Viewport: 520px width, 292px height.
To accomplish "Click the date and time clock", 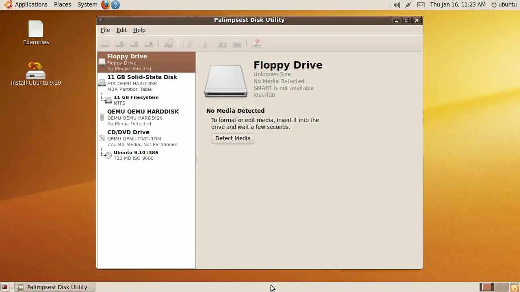I will [458, 4].
